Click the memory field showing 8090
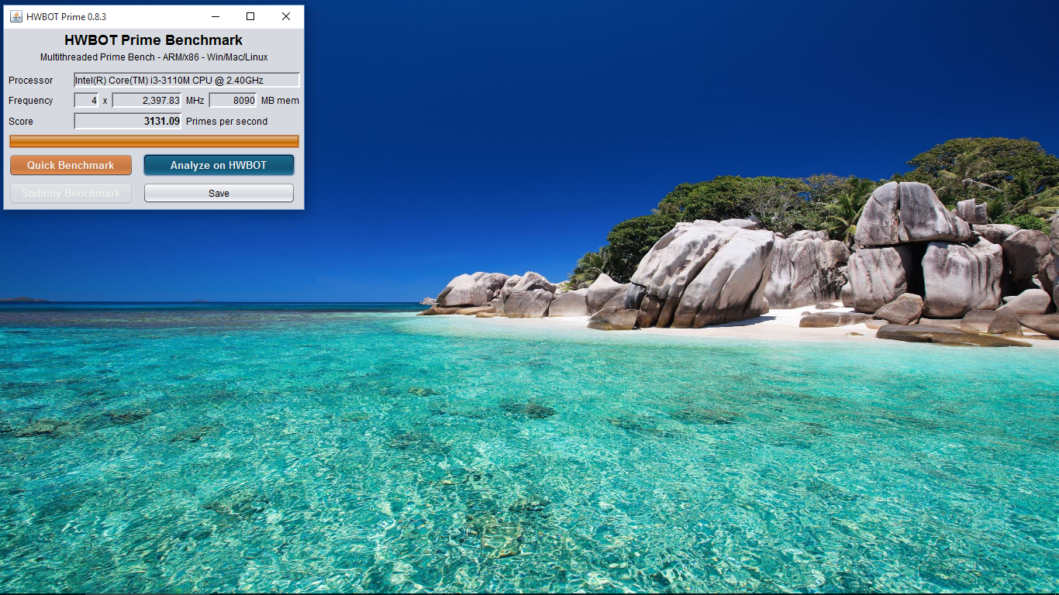This screenshot has width=1059, height=595. pos(233,100)
